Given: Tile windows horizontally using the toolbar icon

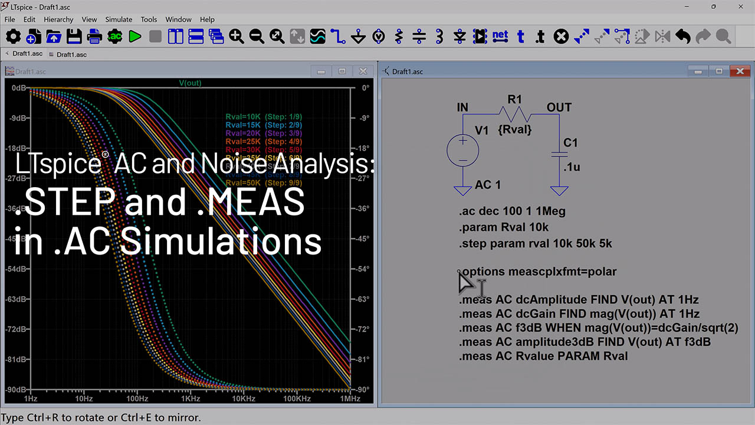Looking at the screenshot, I should click(x=196, y=37).
